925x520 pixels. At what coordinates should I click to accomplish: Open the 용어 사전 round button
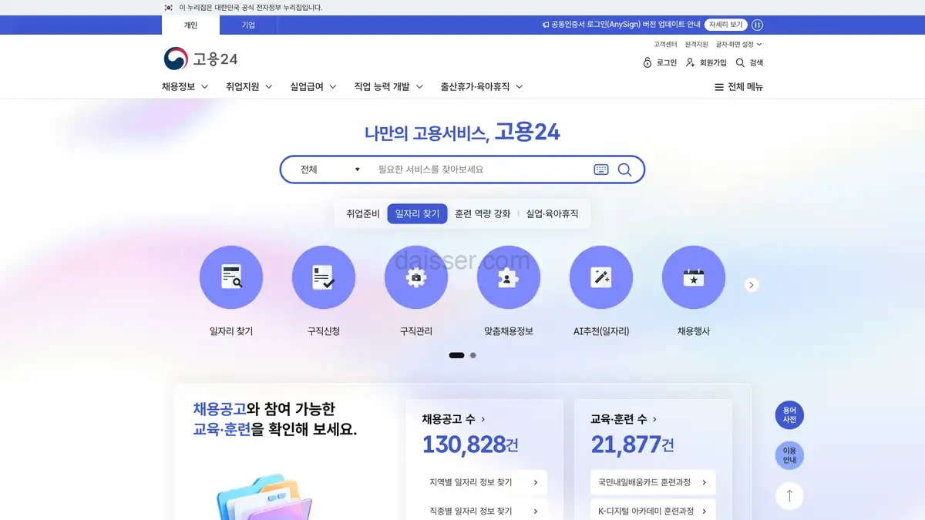789,415
